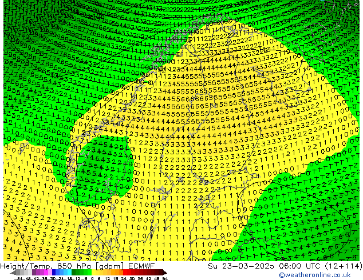The height and width of the screenshot is (280, 363).
Task: Click the 'ECMWF' model label
Action: 141,266
